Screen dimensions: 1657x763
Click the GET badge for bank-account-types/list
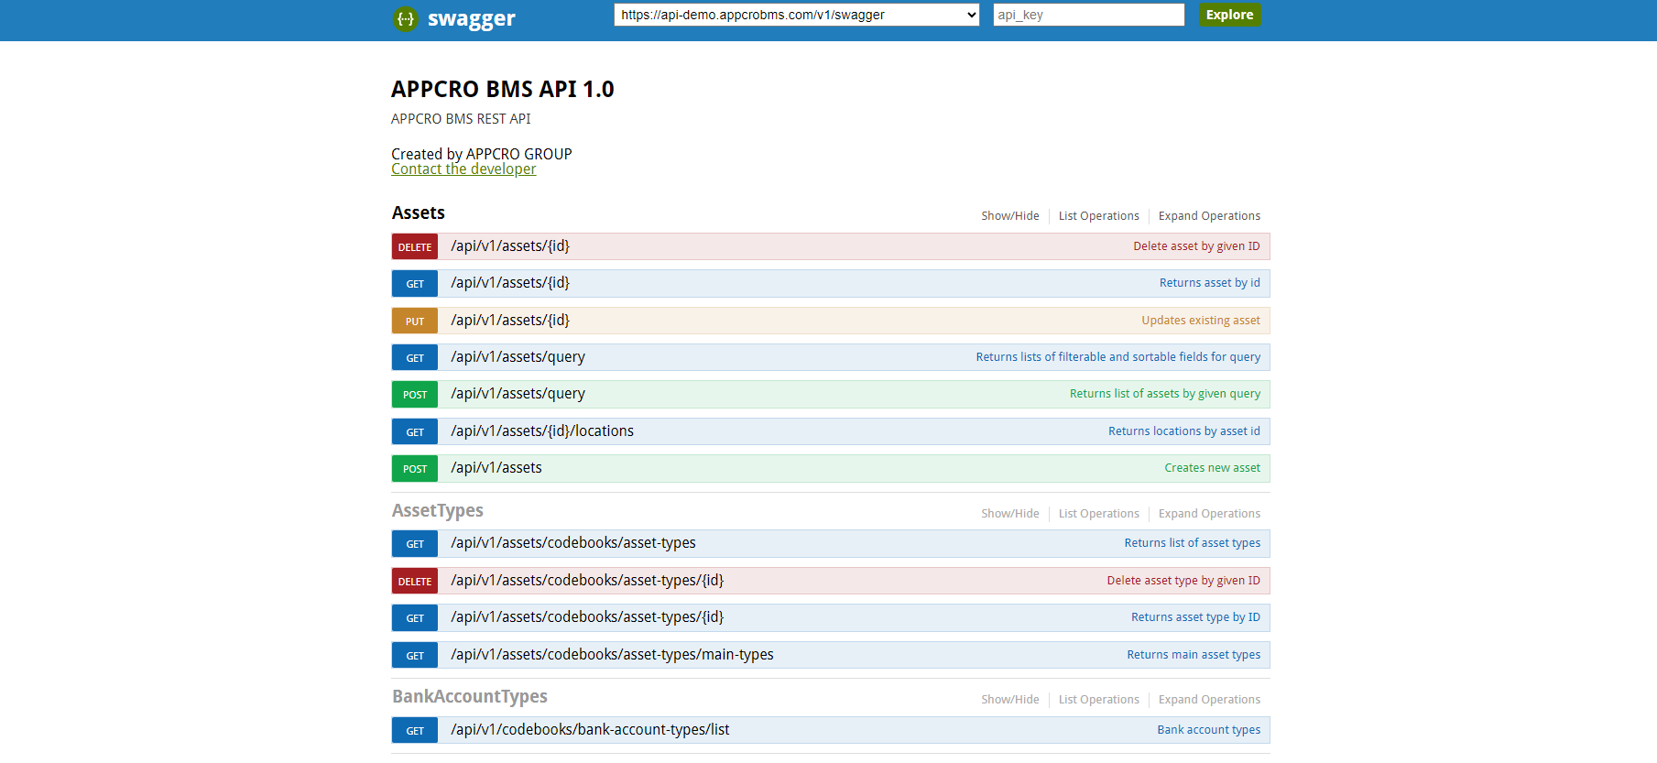pyautogui.click(x=415, y=731)
